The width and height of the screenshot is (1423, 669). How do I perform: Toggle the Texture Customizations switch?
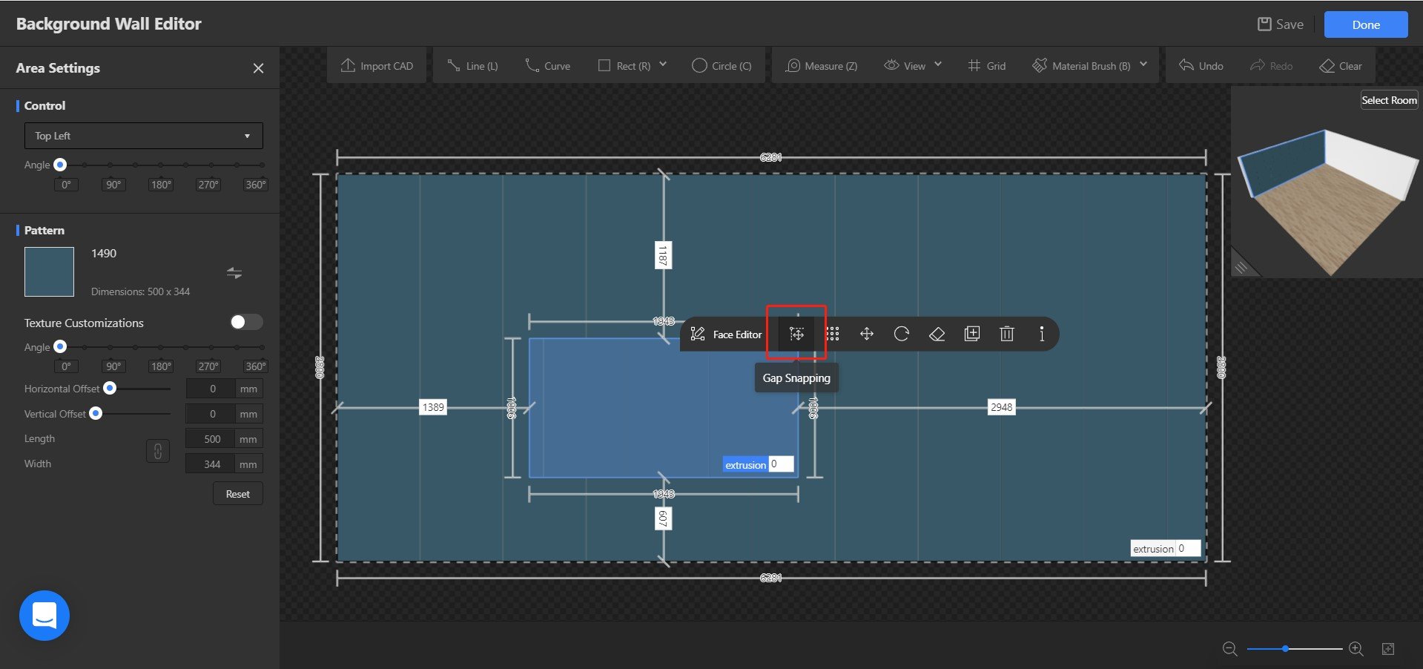click(246, 322)
